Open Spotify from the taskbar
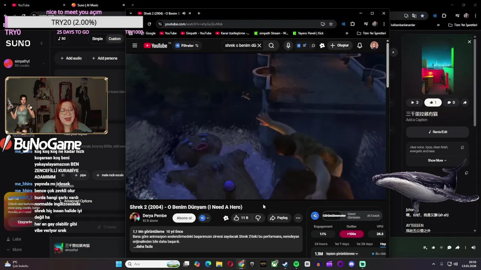 point(296,264)
